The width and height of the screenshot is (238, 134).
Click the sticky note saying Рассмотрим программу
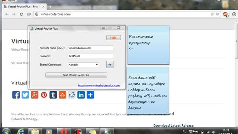click(x=148, y=45)
